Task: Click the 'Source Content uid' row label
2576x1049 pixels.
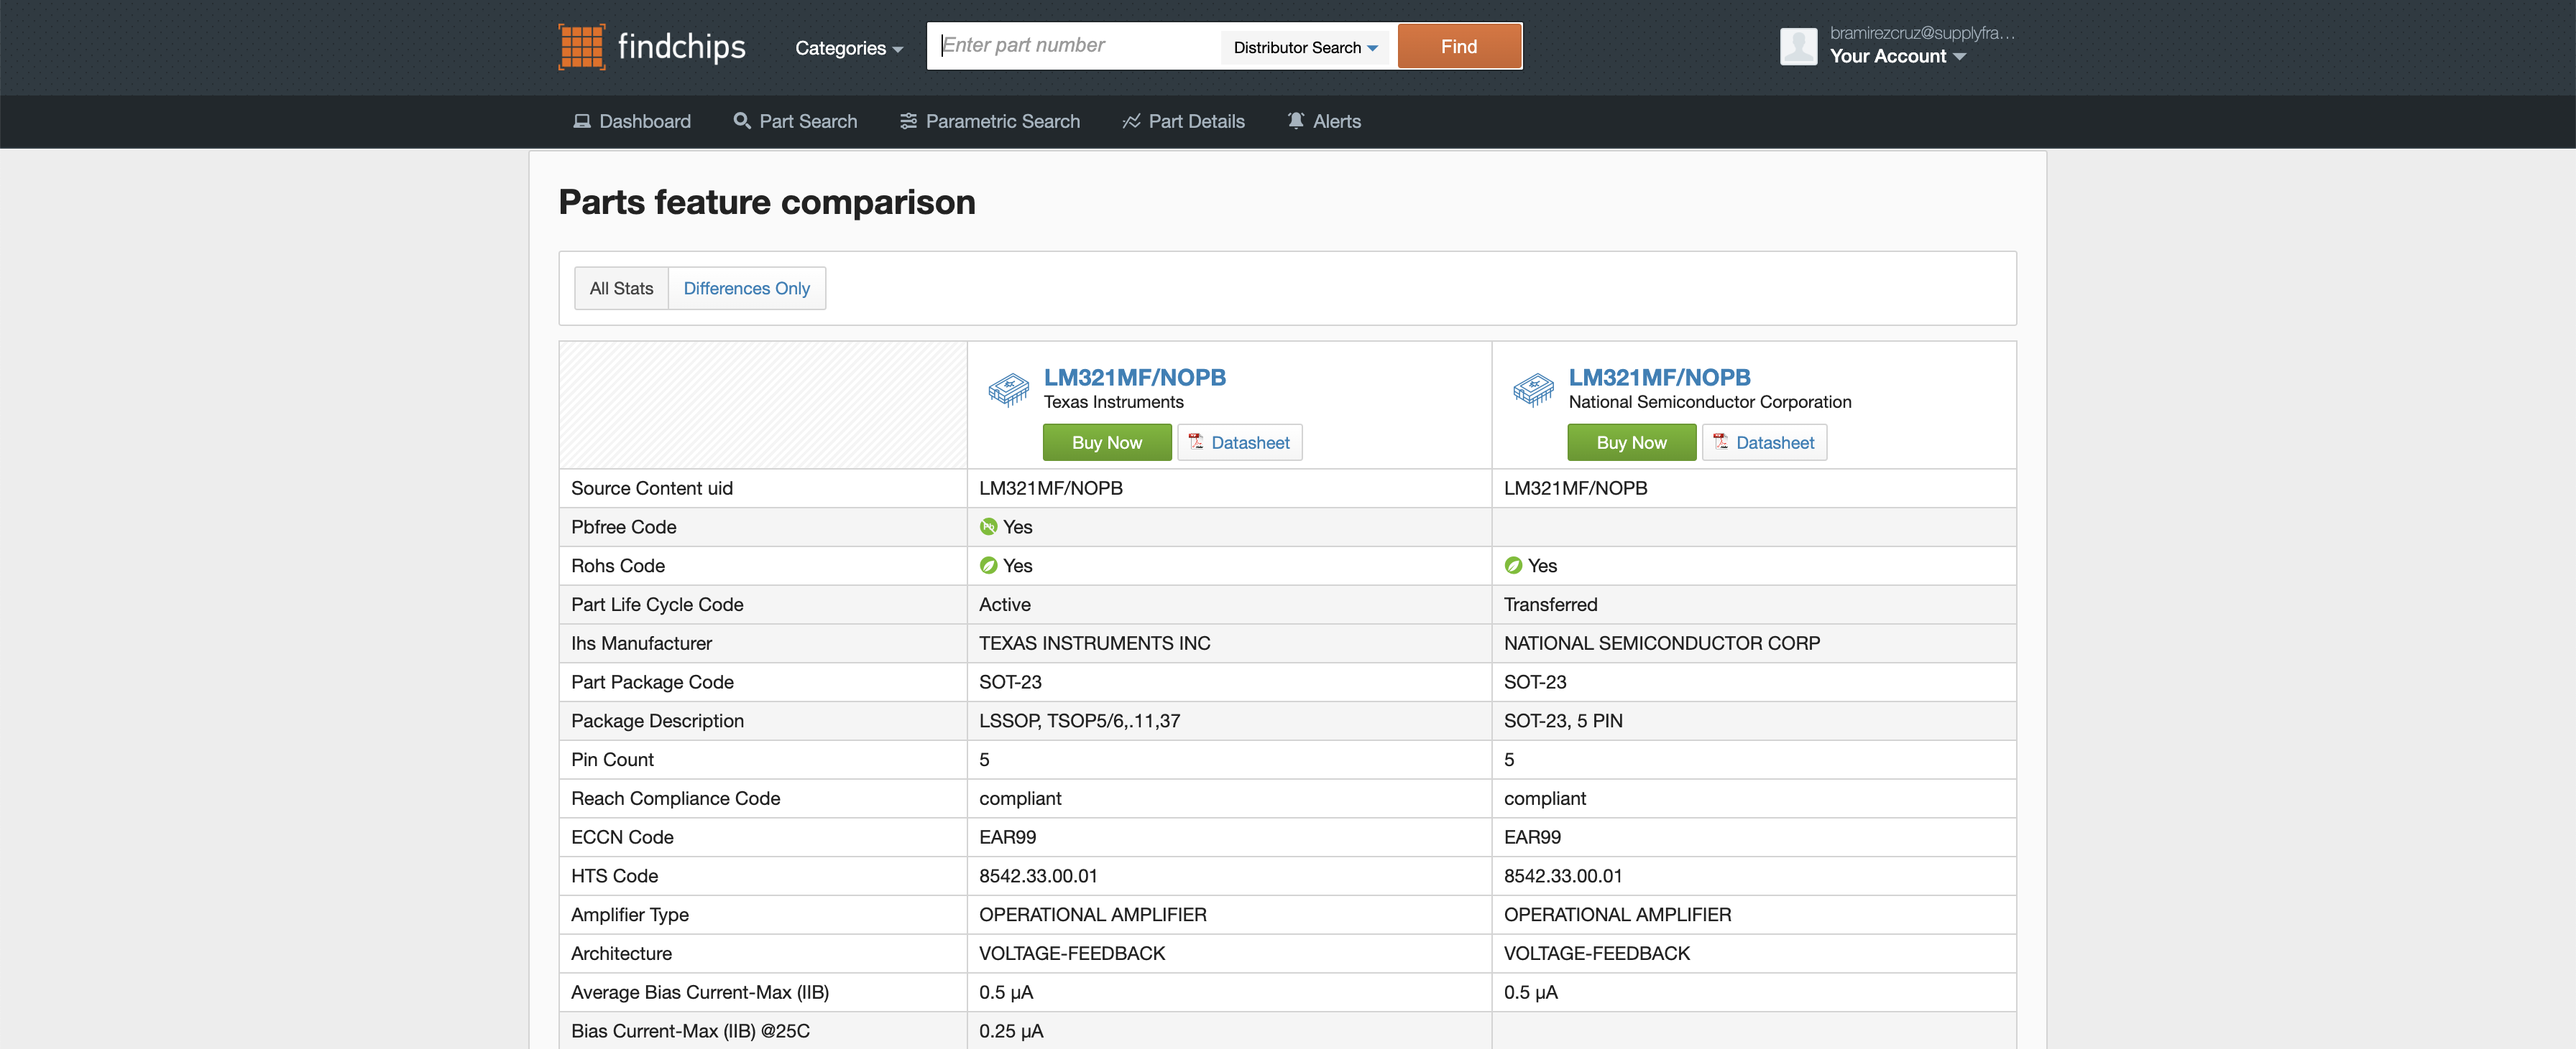Action: tap(651, 488)
